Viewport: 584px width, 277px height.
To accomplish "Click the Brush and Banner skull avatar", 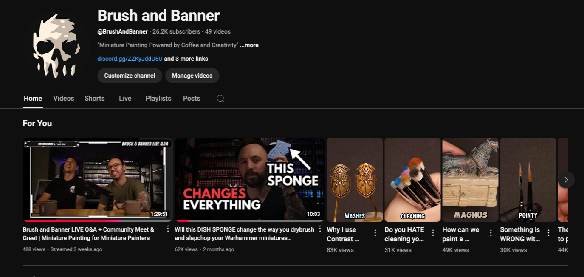I will 56,45.
